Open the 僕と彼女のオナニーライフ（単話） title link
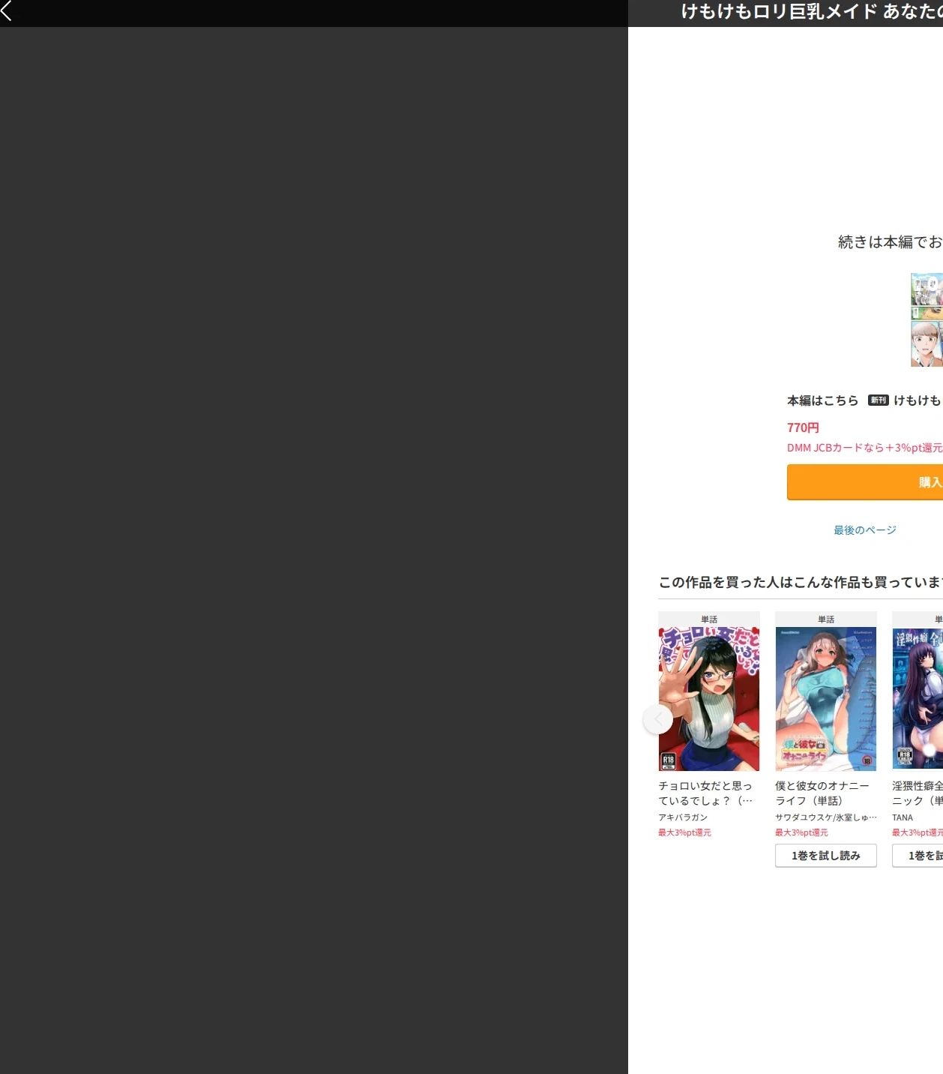The image size is (943, 1074). (x=822, y=793)
